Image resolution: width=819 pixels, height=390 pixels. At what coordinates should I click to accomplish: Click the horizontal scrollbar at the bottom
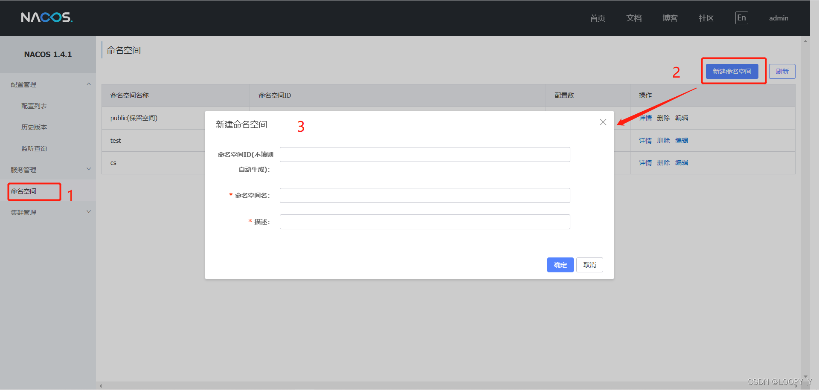(448, 386)
